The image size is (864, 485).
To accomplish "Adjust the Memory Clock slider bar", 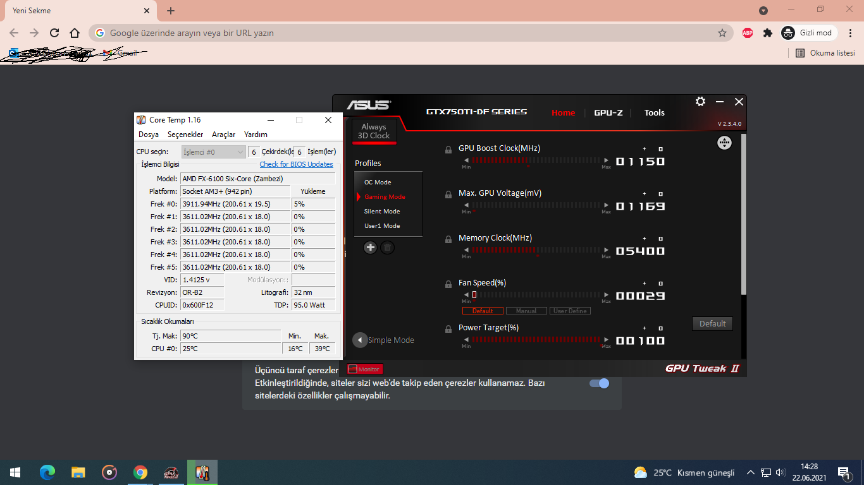I will click(x=536, y=250).
